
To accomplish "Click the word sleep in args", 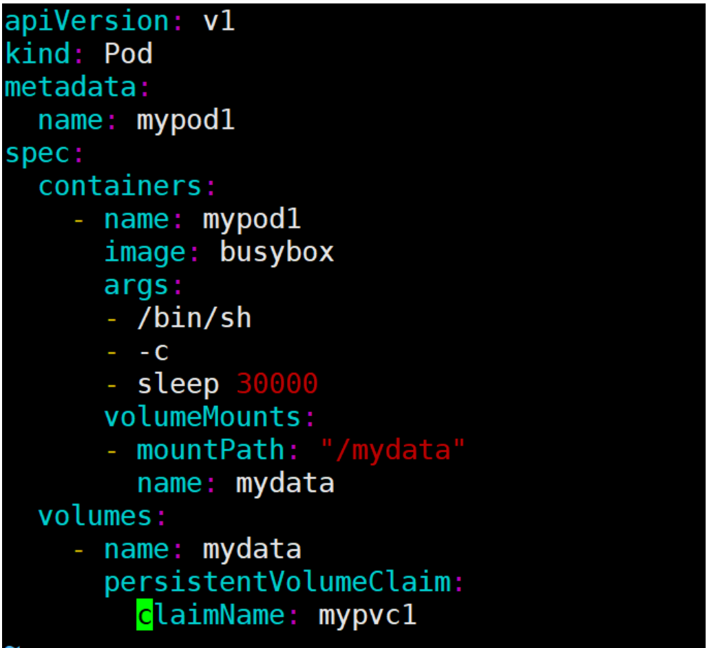I will [x=178, y=384].
